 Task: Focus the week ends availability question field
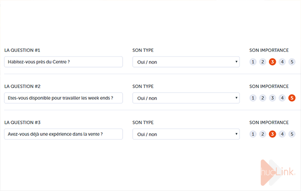click(x=64, y=98)
